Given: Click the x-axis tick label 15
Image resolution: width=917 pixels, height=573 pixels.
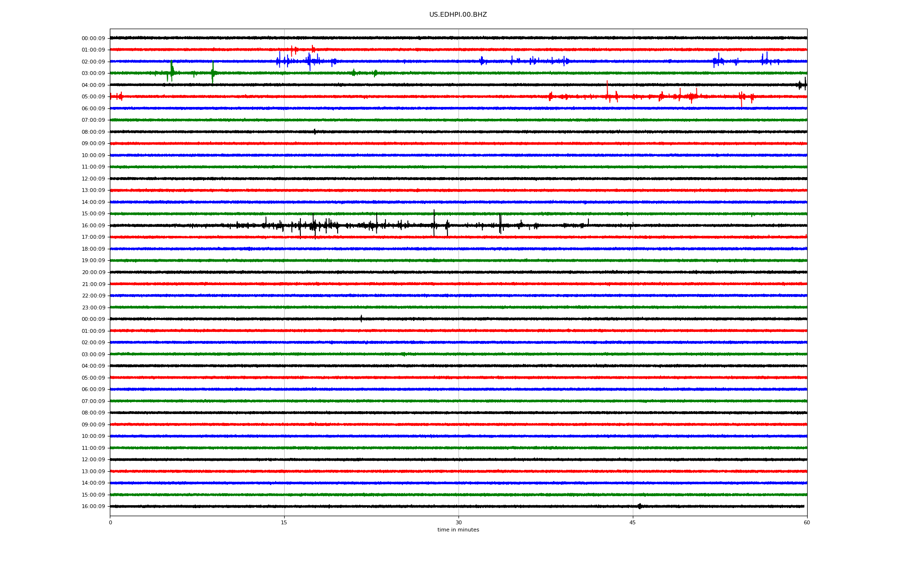Looking at the screenshot, I should pos(284,522).
